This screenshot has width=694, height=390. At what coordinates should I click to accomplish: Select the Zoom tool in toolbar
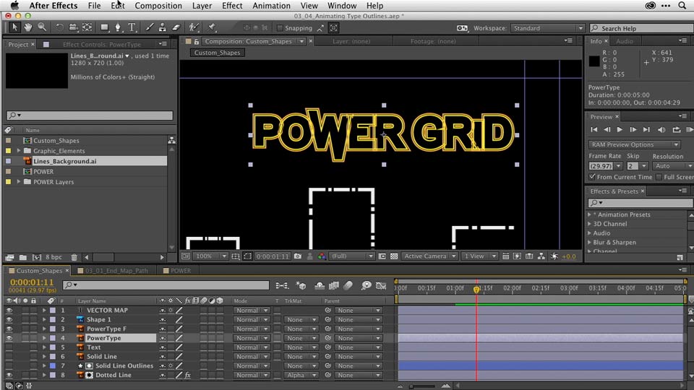pyautogui.click(x=42, y=27)
